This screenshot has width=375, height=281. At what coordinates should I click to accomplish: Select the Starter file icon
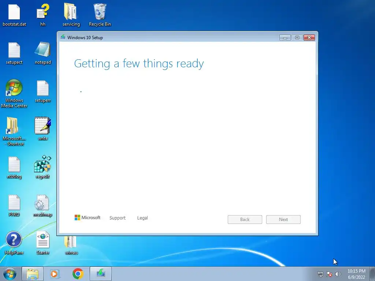tap(43, 243)
